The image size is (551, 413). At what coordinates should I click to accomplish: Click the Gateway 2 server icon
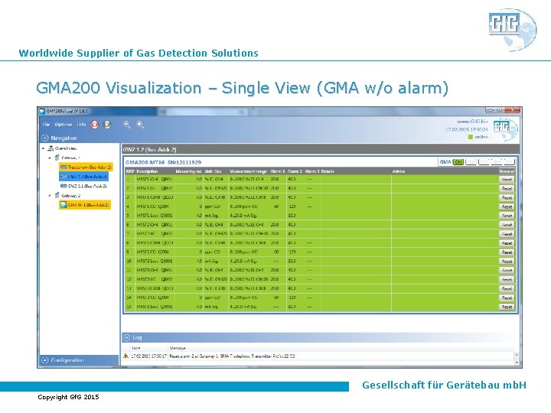pos(57,195)
